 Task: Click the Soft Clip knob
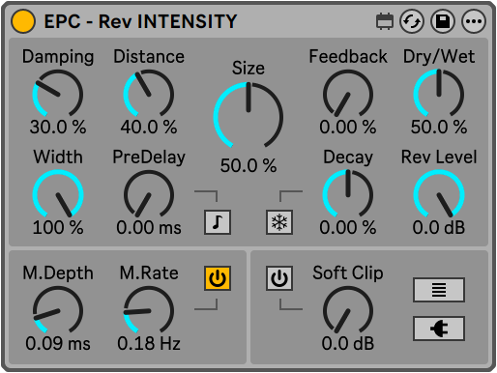(x=348, y=310)
